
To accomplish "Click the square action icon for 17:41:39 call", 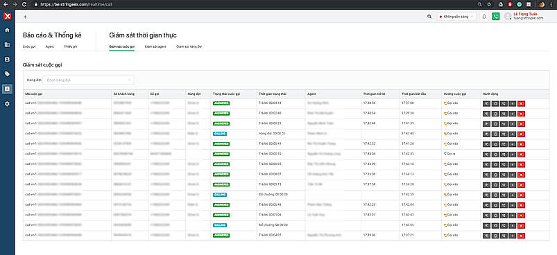I will pos(495,123).
